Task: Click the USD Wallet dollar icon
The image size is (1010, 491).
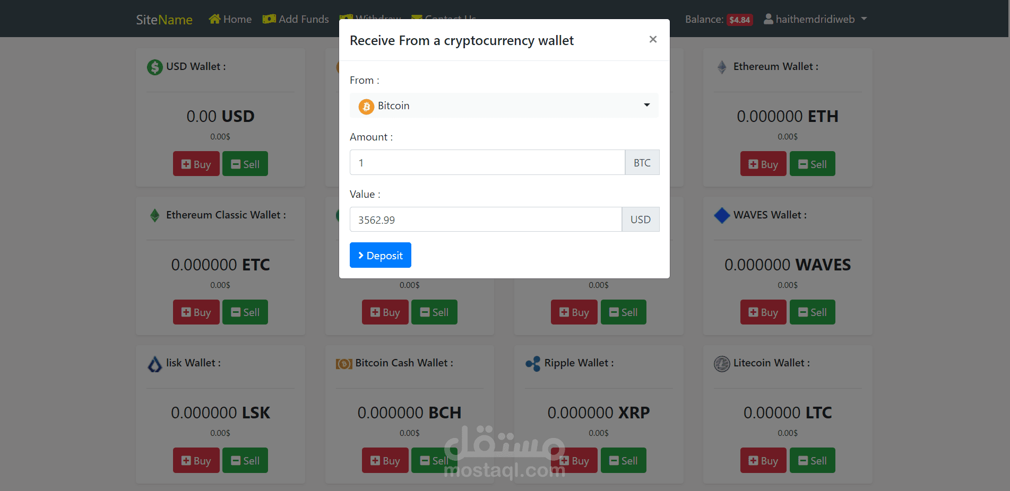Action: pos(154,67)
